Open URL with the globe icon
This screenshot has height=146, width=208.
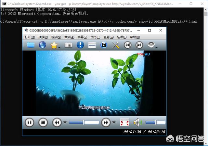[x=43, y=45]
